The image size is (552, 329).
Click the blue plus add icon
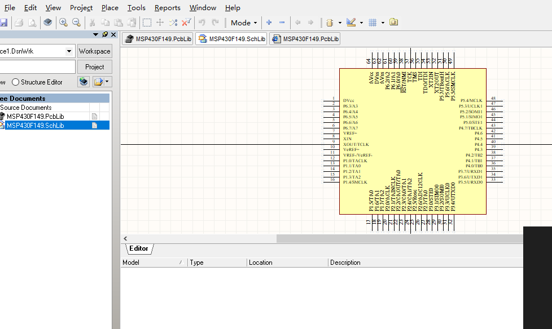(269, 23)
